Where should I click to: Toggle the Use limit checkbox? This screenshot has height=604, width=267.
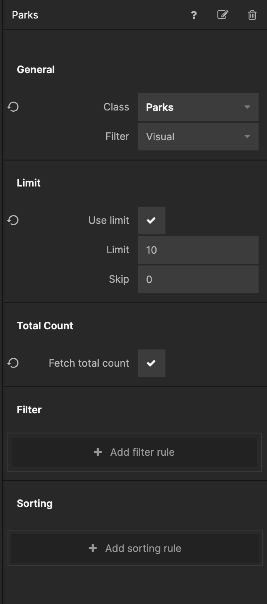151,221
